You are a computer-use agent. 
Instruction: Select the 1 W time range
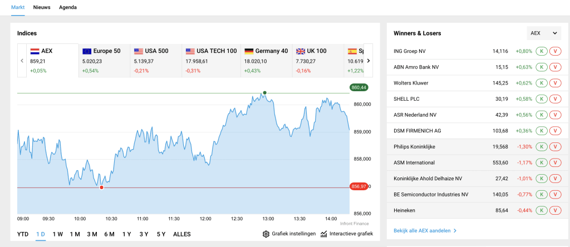click(x=57, y=234)
